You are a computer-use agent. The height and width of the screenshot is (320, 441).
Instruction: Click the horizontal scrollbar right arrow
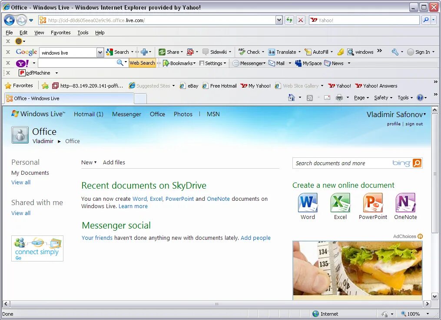coord(427,304)
